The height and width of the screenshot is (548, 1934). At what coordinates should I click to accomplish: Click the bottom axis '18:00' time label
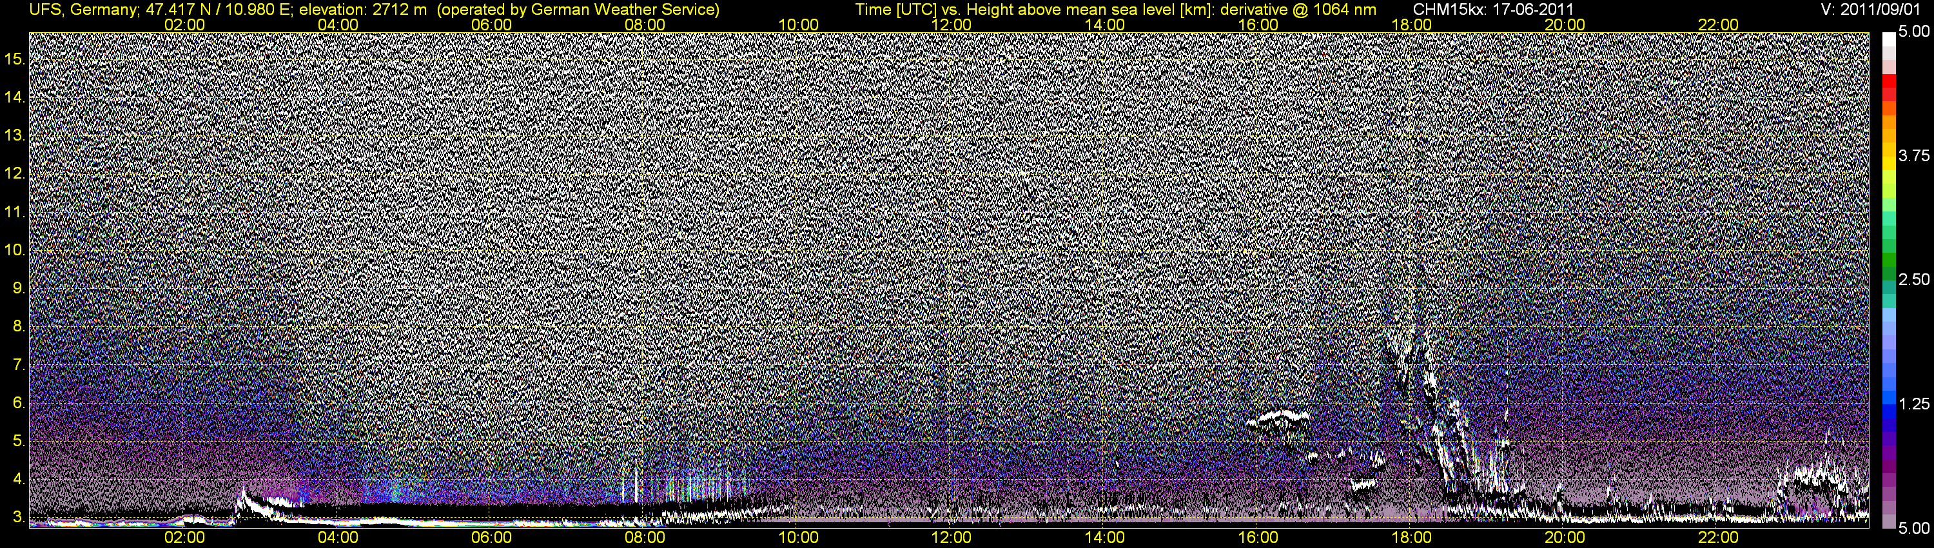tap(1411, 538)
